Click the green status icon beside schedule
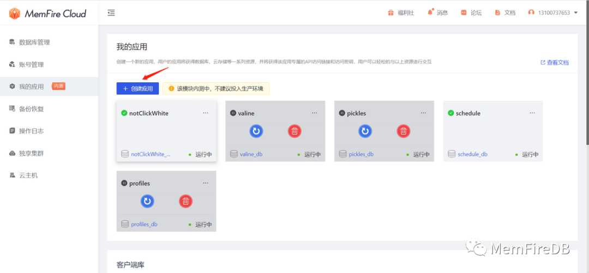The image size is (589, 273). 451,113
